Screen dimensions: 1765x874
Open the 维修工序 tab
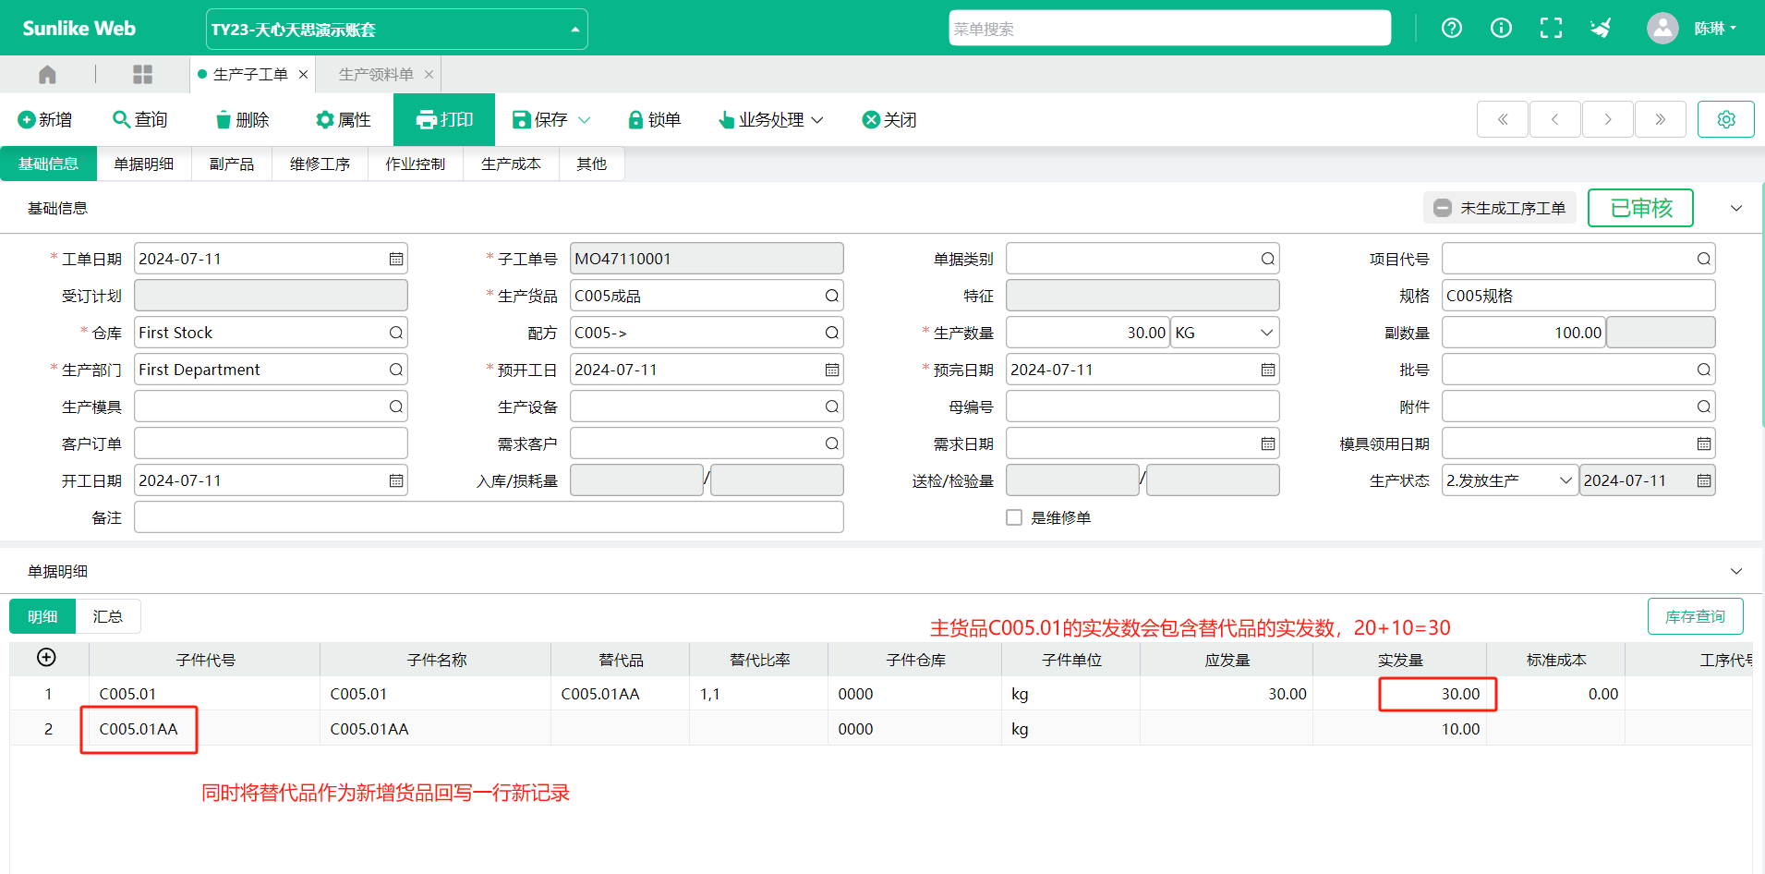[320, 164]
